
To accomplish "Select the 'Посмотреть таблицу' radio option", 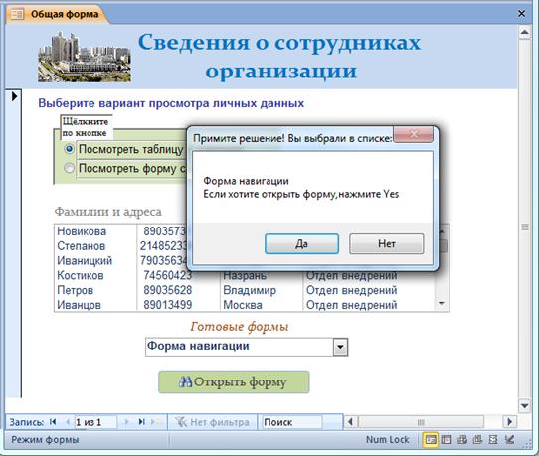I will [69, 149].
